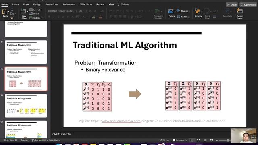The height and width of the screenshot is (145, 258).
Task: Open the Review tab
Action: [x=100, y=4]
